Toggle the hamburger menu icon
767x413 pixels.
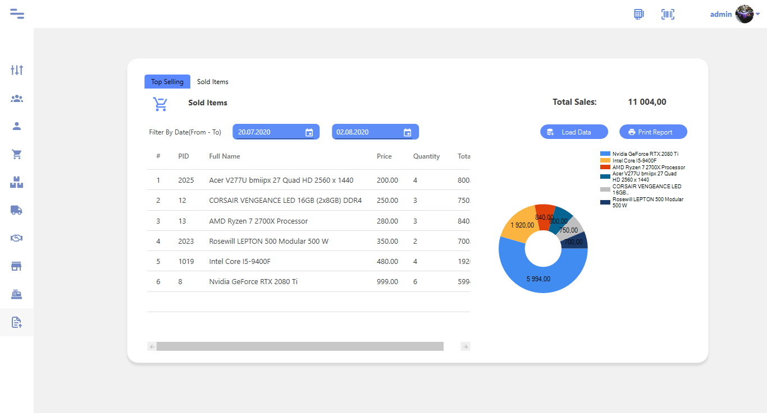17,14
